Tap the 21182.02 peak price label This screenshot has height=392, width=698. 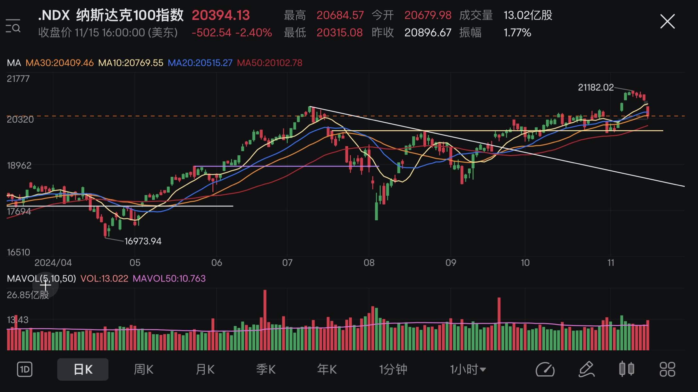tap(596, 87)
